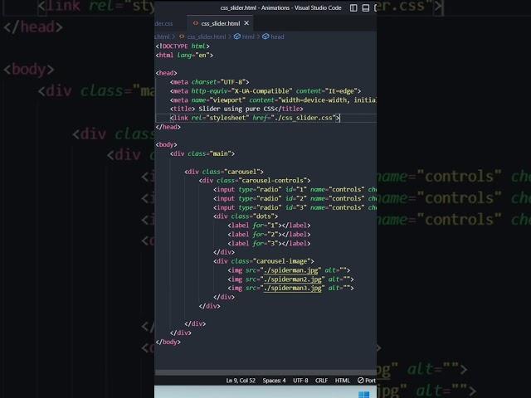The height and width of the screenshot is (398, 531).
Task: Open the html breadcrumb symbol
Action: point(248,36)
